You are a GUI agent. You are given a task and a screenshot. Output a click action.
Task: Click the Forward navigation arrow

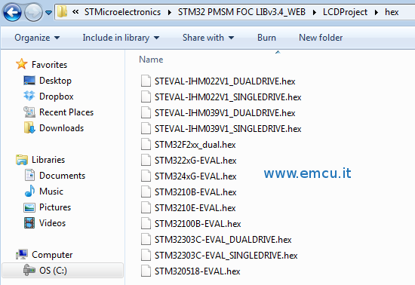(x=33, y=12)
